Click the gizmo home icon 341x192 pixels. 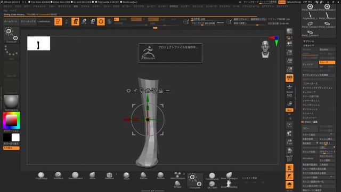[148, 90]
